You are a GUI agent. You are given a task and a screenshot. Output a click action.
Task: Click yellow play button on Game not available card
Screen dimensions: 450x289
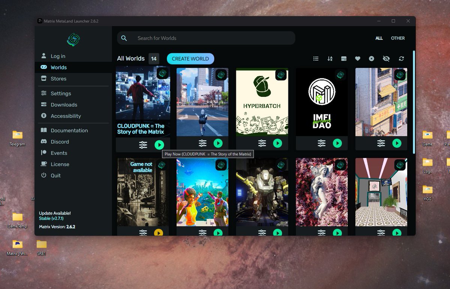[x=158, y=233]
